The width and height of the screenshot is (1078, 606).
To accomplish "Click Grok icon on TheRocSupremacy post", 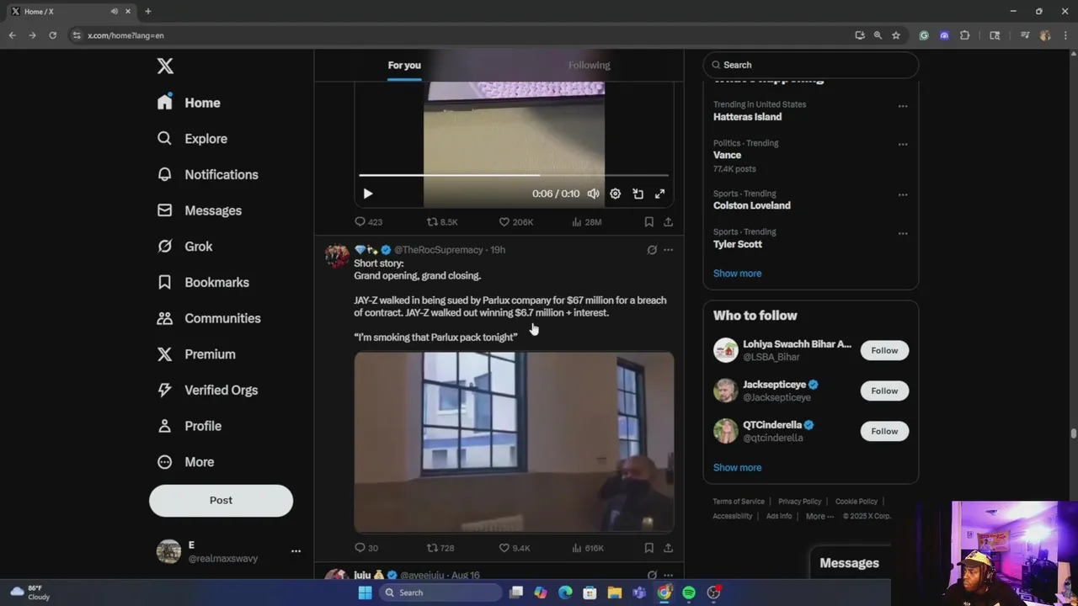I will click(651, 250).
